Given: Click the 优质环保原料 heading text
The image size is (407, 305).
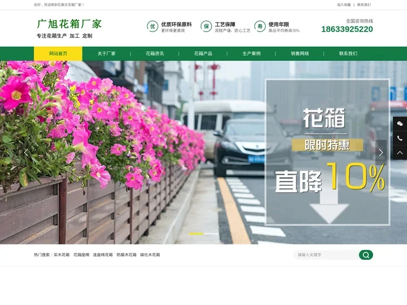Looking at the screenshot, I should point(176,24).
